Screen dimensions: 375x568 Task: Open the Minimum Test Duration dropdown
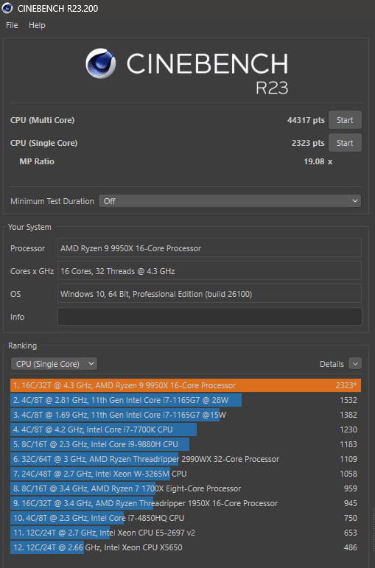(230, 200)
